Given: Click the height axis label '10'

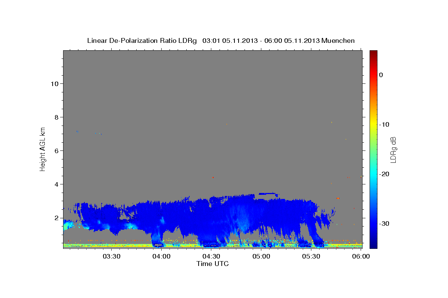Looking at the screenshot, I should 54,83.
